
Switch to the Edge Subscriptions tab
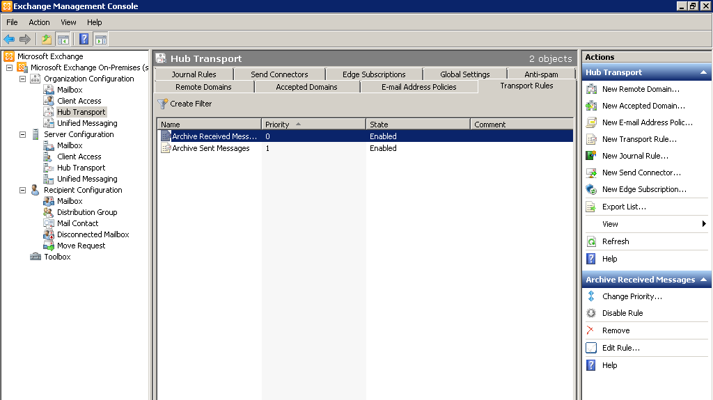(374, 74)
